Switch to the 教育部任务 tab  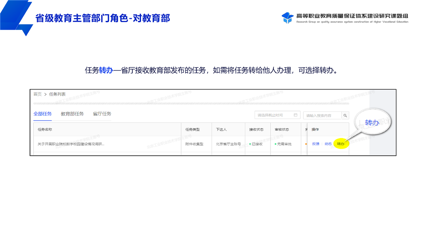72,114
